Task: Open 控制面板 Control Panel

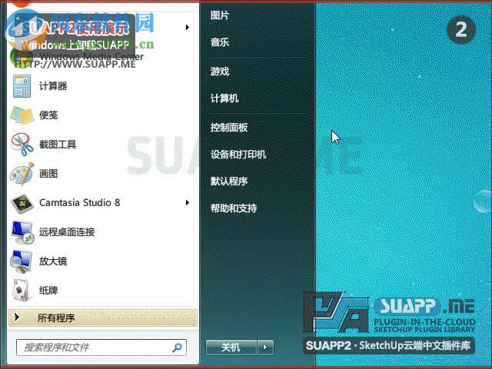Action: tap(229, 127)
